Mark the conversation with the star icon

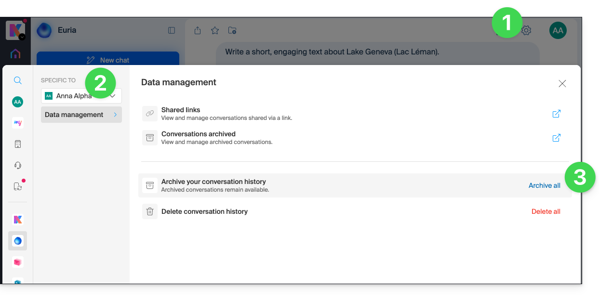[x=215, y=30]
